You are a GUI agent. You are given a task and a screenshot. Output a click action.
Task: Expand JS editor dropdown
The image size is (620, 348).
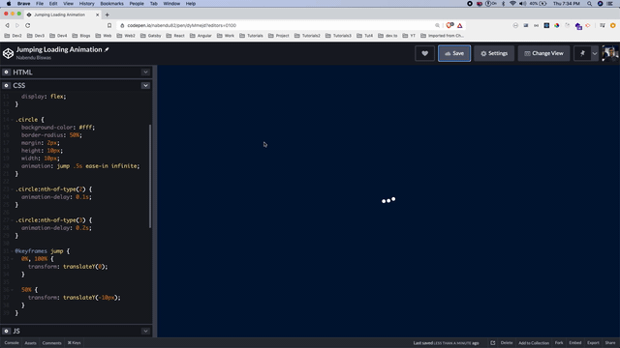[x=145, y=331]
